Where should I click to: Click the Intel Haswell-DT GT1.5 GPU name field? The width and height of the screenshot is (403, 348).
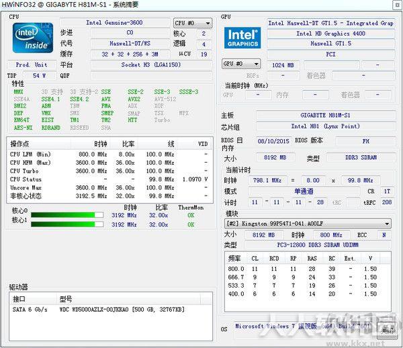[330, 23]
